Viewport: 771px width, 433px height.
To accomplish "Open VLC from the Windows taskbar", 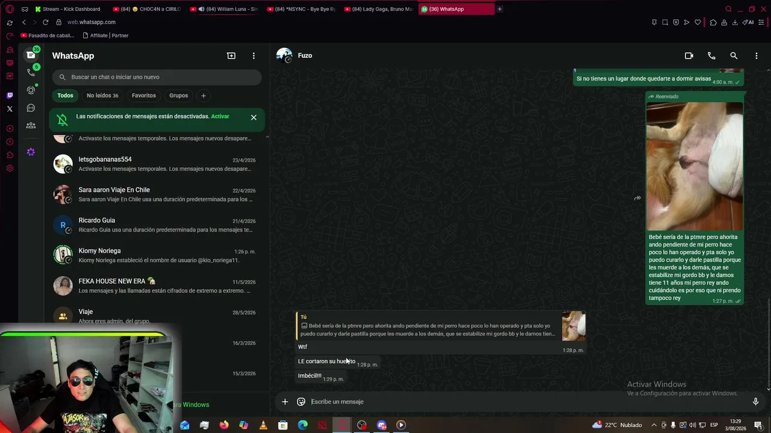I will tap(263, 425).
